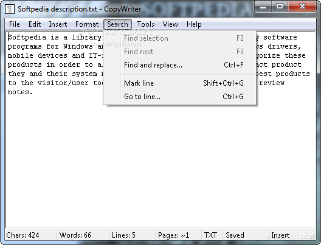Select Find and replace... entry
321x245 pixels.
pos(180,65)
